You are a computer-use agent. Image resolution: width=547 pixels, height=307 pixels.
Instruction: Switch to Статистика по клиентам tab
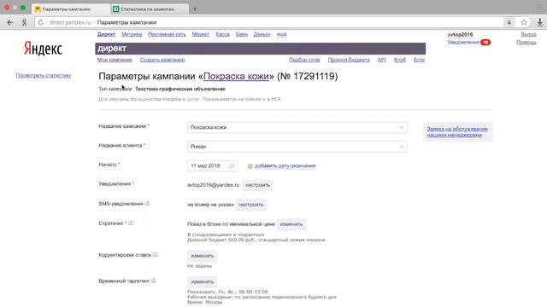tap(150, 9)
